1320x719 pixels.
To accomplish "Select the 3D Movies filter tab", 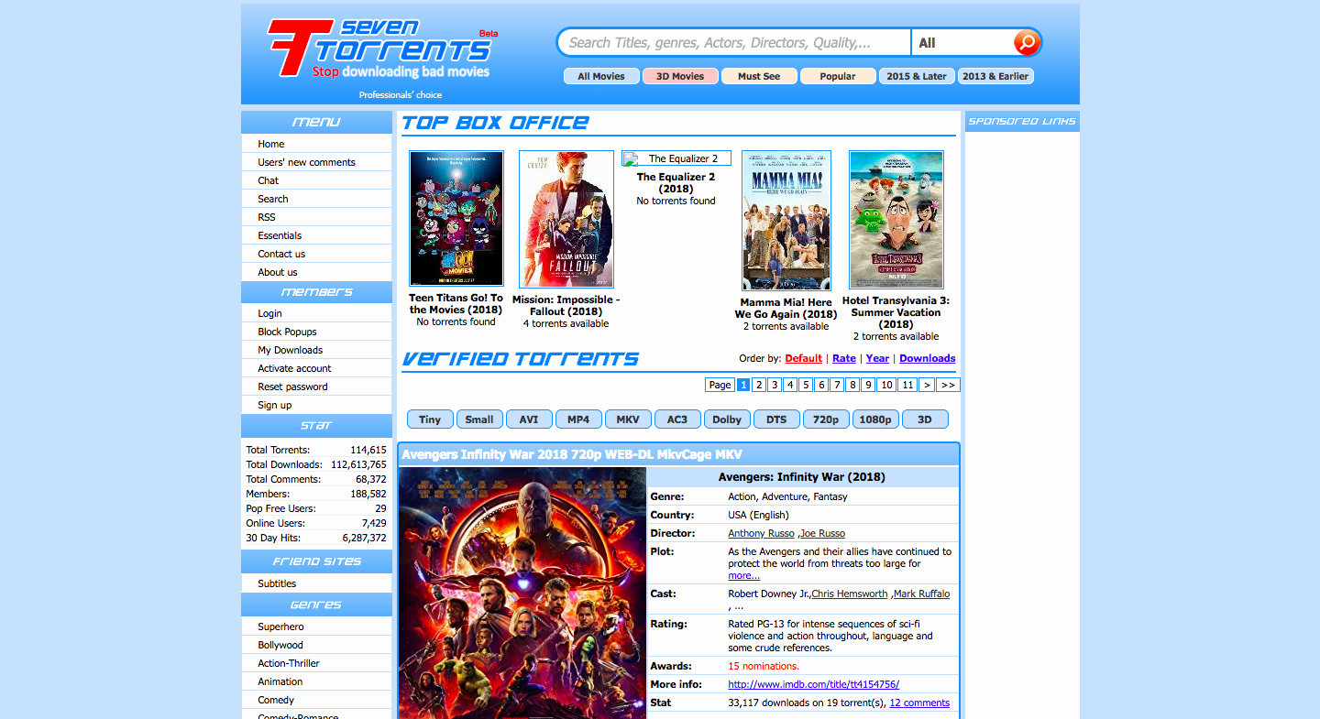I will [x=680, y=76].
